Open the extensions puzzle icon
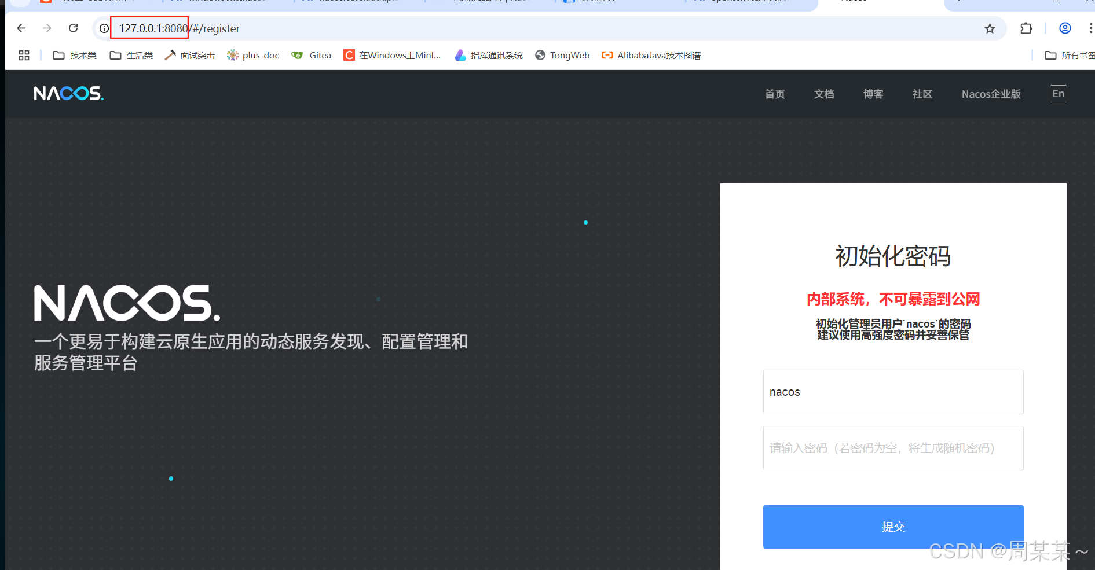The image size is (1095, 570). (1026, 28)
